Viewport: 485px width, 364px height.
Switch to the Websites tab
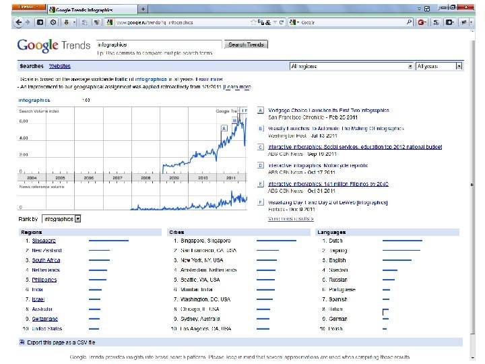pos(60,66)
